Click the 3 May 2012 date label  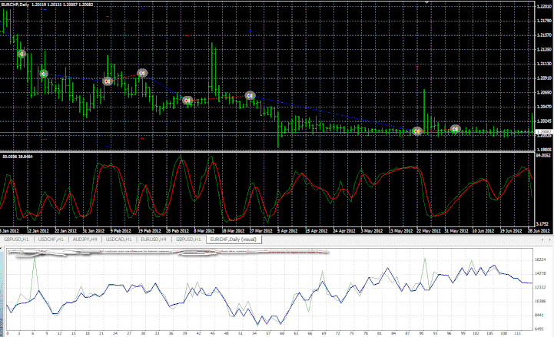[372, 231]
